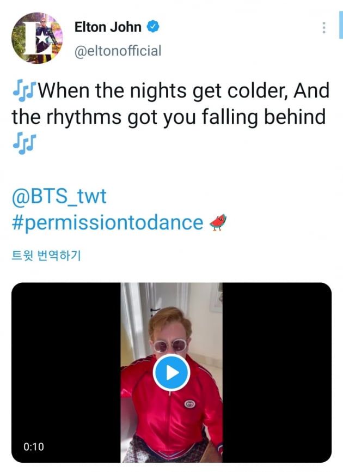
Task: Click the music notes emoji before "When"
Action: [x=24, y=90]
